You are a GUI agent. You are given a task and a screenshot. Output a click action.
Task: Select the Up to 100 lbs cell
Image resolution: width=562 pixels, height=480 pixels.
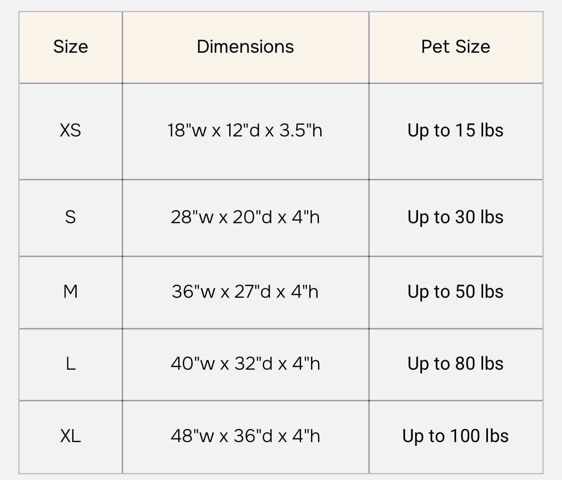tap(455, 436)
